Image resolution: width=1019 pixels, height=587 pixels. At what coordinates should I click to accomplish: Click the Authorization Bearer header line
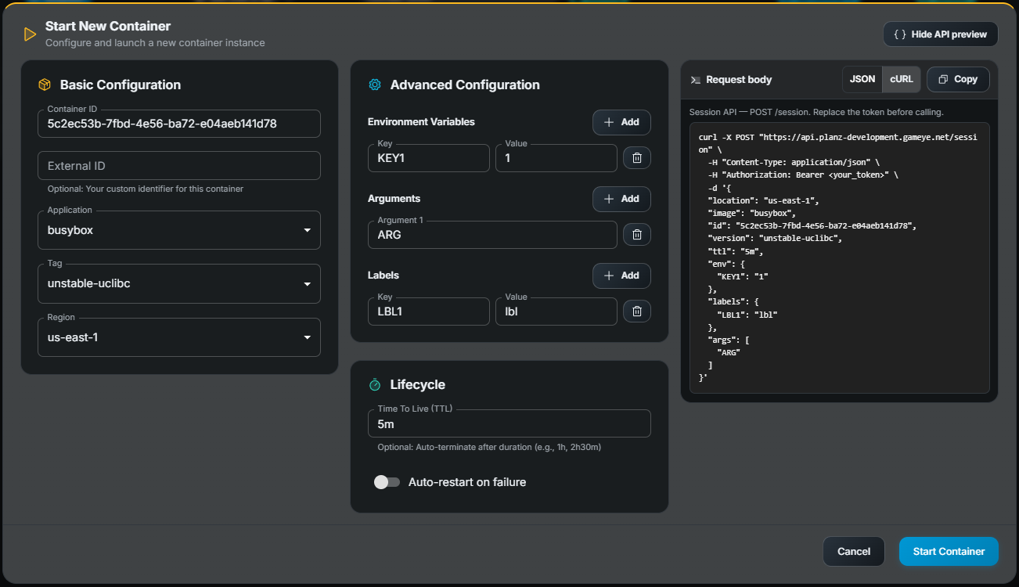tap(803, 175)
